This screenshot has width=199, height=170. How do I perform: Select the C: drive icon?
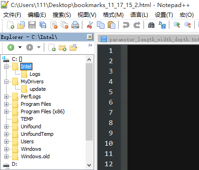6,59
